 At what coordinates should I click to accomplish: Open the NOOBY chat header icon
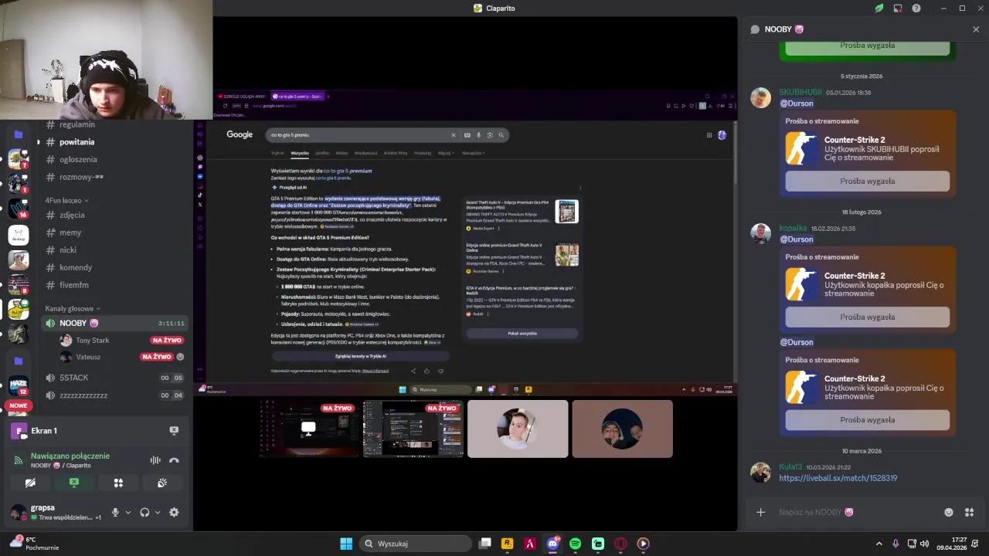point(755,29)
